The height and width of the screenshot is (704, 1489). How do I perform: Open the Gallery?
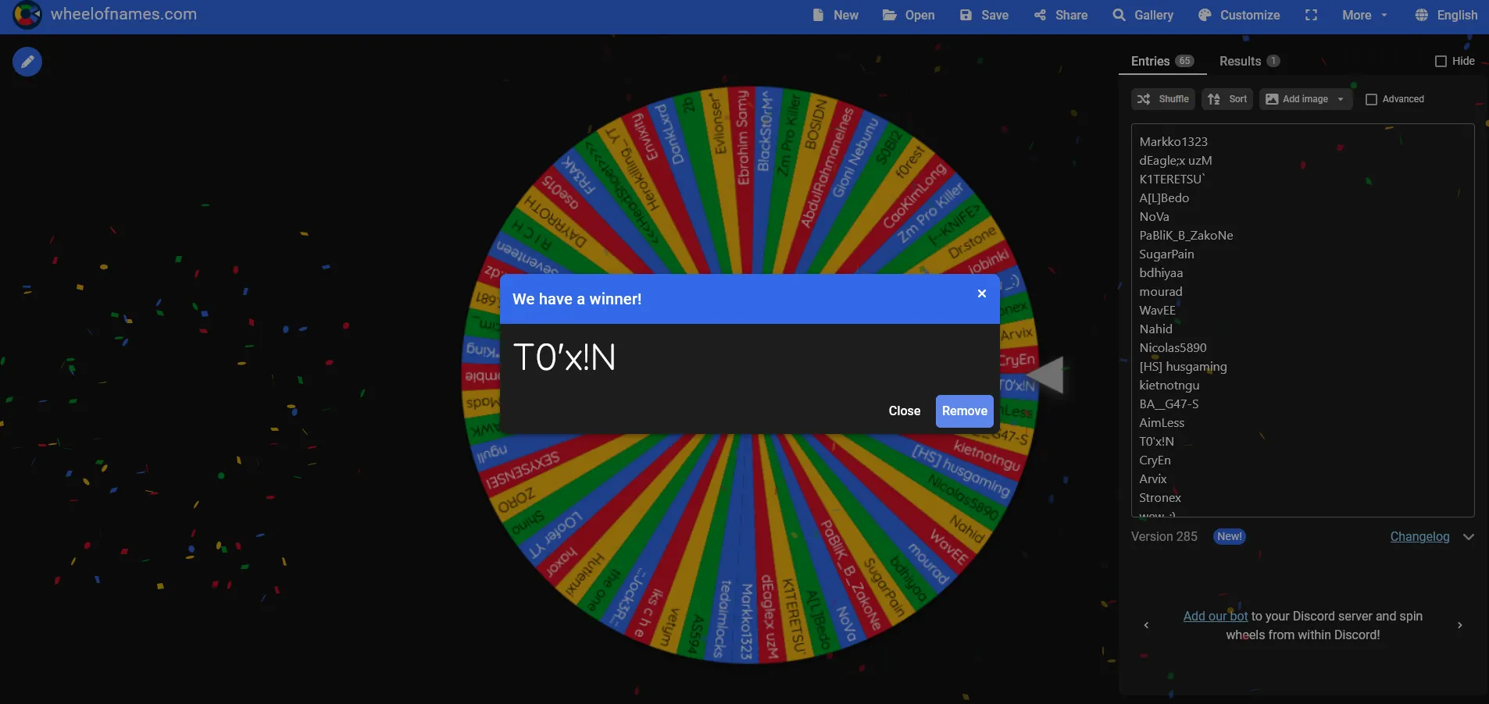1143,15
